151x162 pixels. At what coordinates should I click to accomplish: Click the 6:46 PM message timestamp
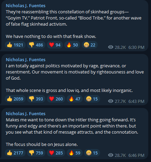136,155
